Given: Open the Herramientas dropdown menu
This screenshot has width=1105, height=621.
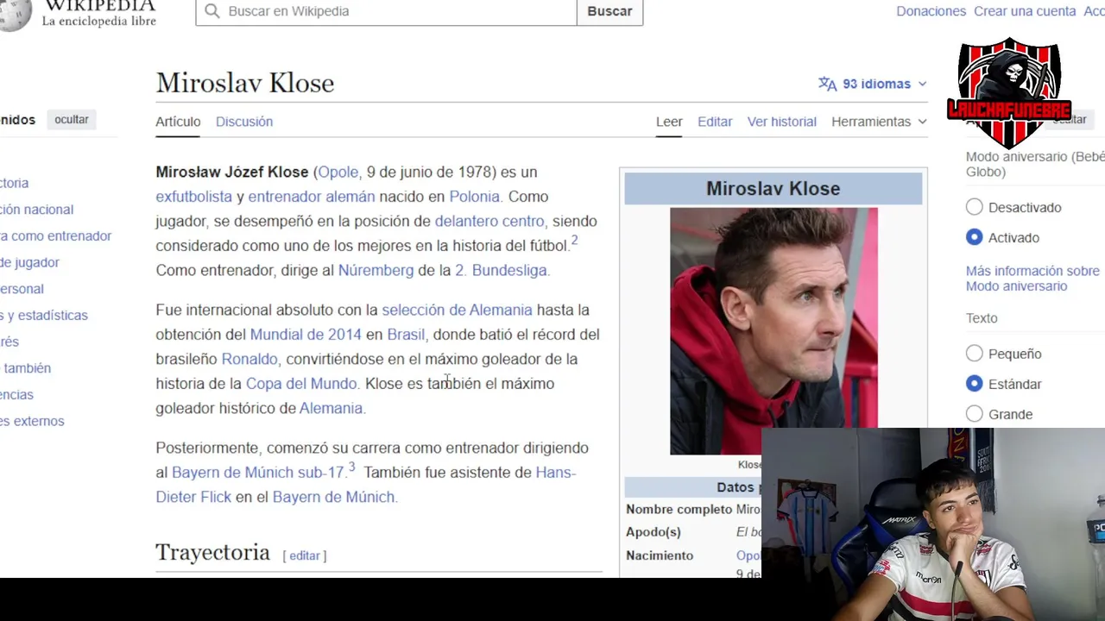Looking at the screenshot, I should [879, 122].
